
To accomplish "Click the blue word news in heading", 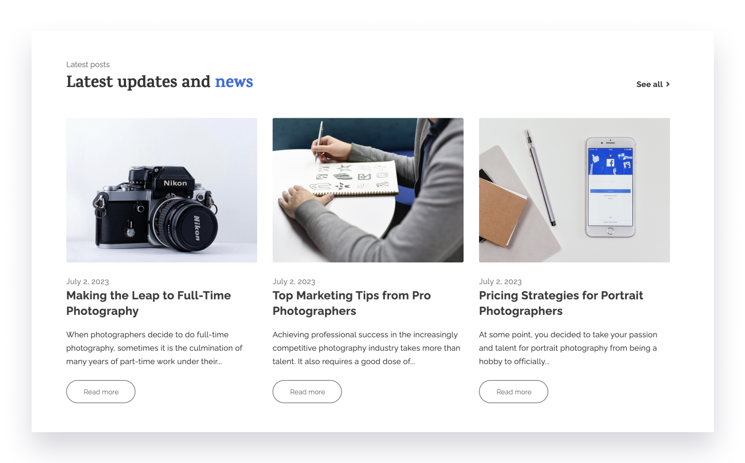I will pos(234,82).
